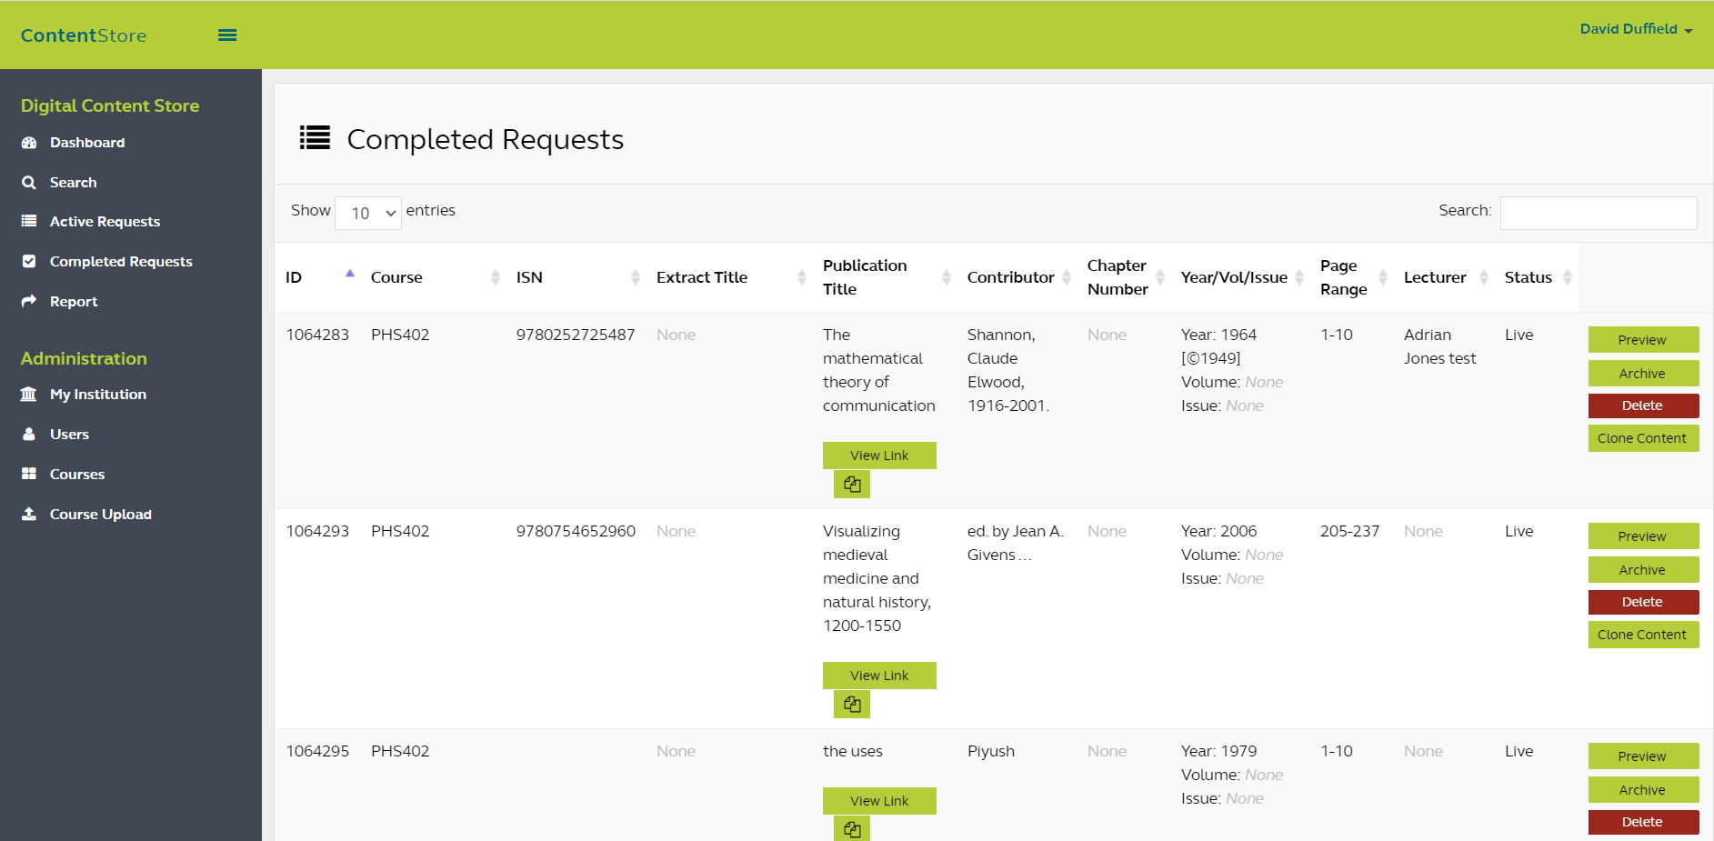Copy link for The mathematical theory of communication
The height and width of the screenshot is (841, 1714).
851,485
